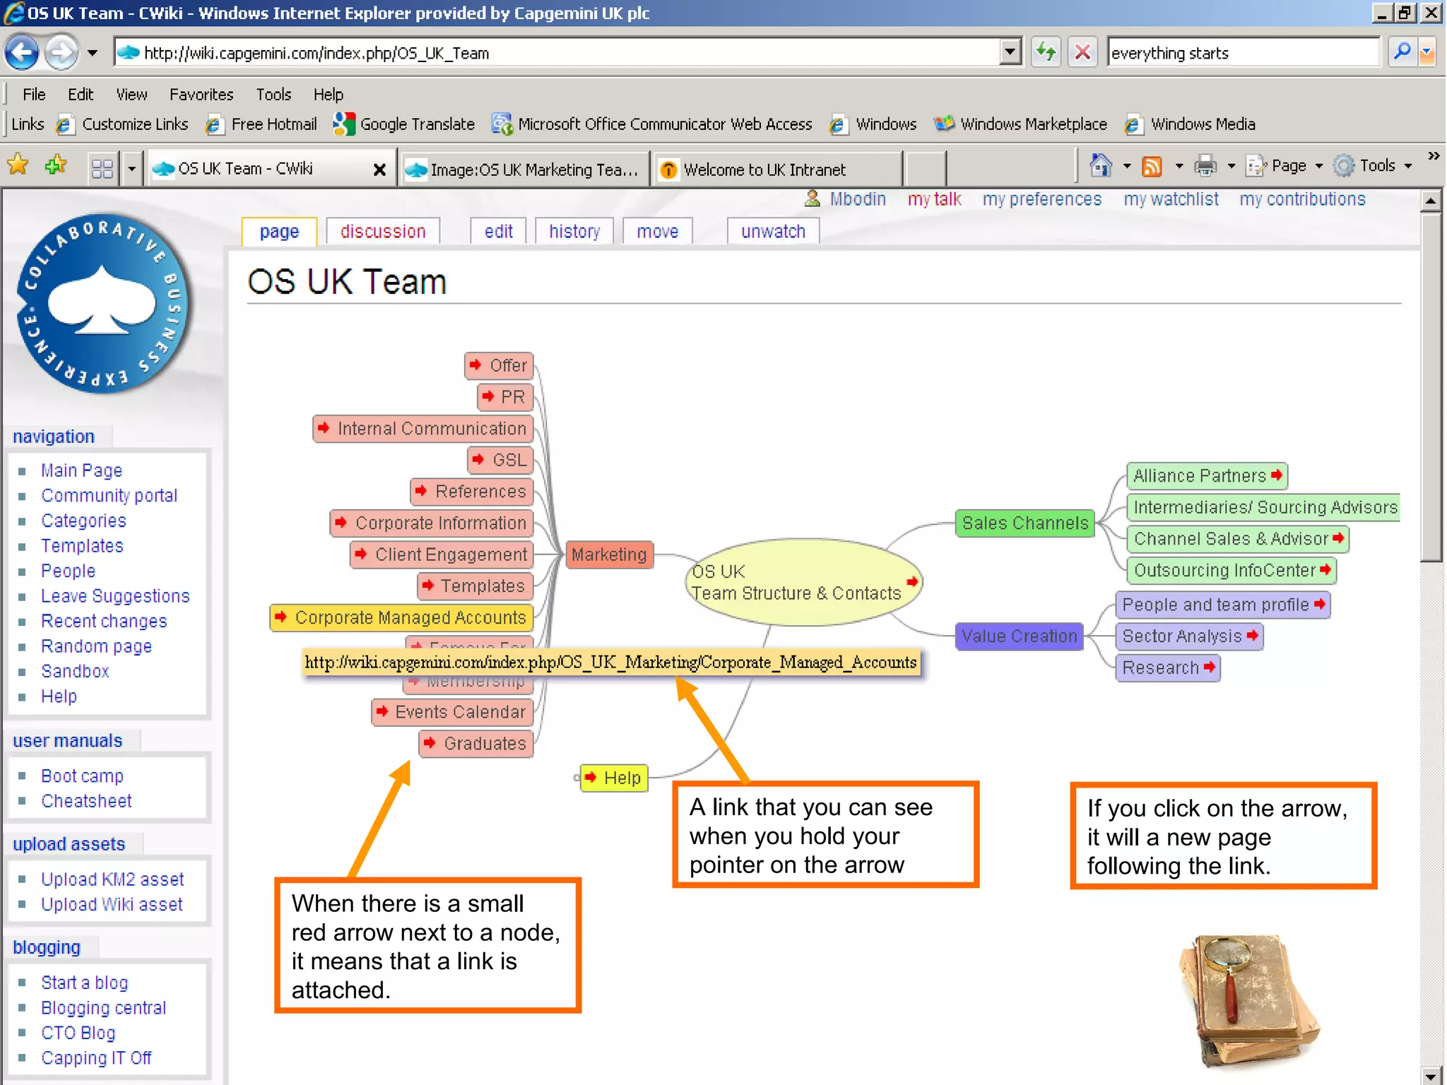Open the Favorites menu

pyautogui.click(x=201, y=95)
